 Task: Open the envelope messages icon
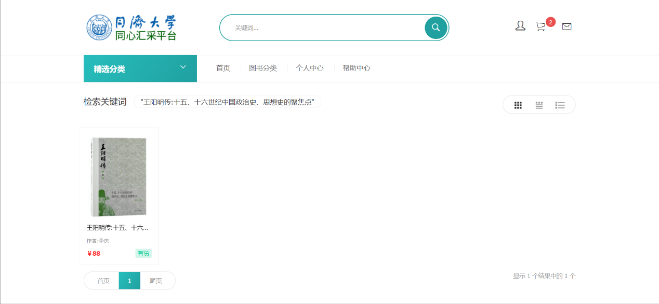567,26
